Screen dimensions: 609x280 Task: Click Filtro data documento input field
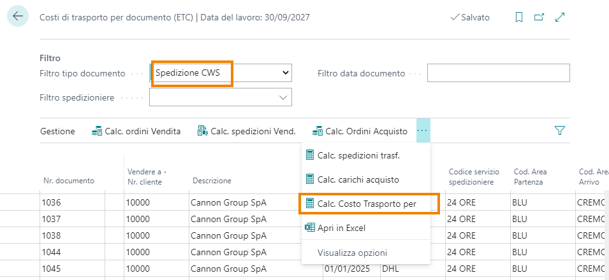pos(498,73)
